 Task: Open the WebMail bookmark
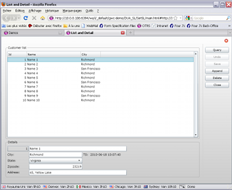90,26
